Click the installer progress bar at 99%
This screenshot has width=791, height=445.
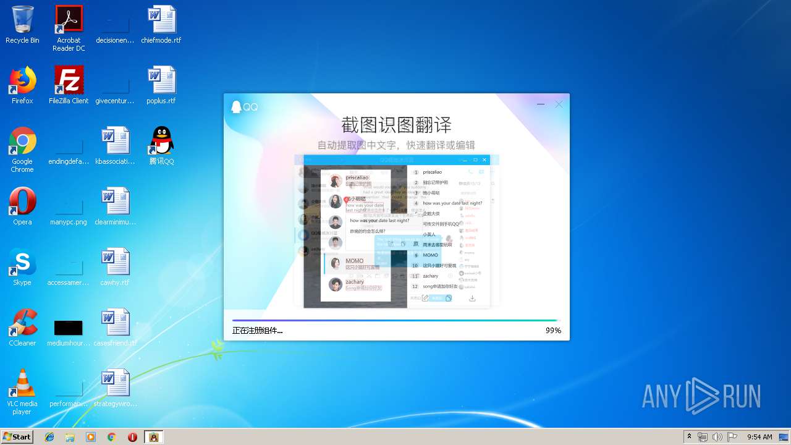[x=396, y=320]
